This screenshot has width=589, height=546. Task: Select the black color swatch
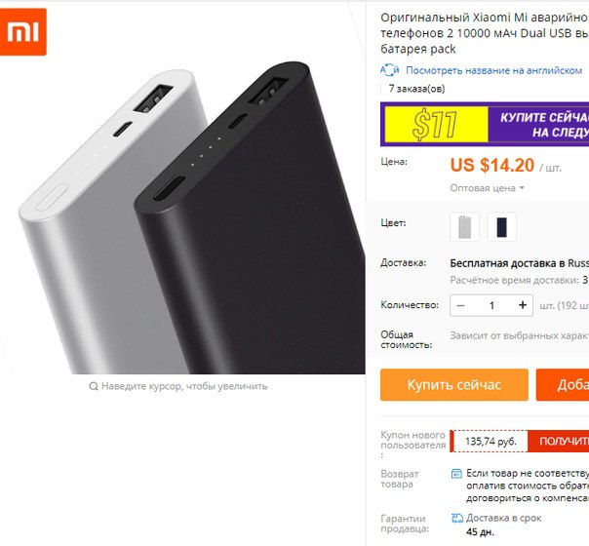[502, 227]
